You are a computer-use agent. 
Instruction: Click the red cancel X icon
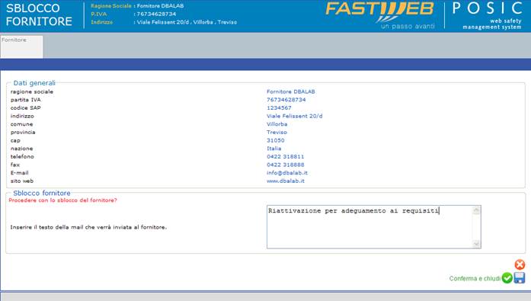pos(520,264)
